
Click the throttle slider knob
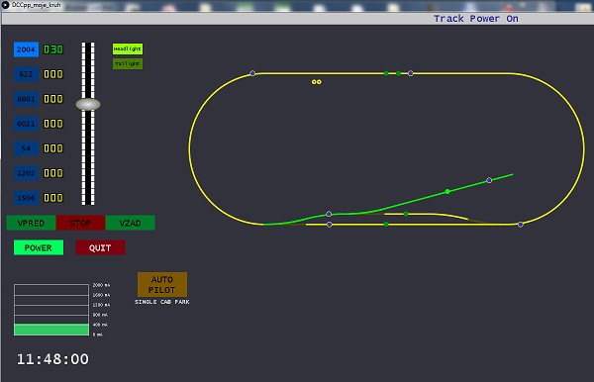[x=88, y=105]
